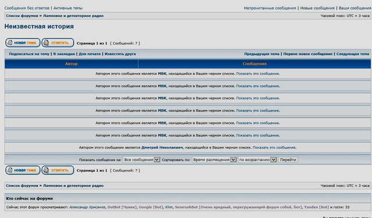Click 'Подписаться на тему' link
Image resolution: width=372 pixels, height=218 pixels.
pyautogui.click(x=29, y=54)
